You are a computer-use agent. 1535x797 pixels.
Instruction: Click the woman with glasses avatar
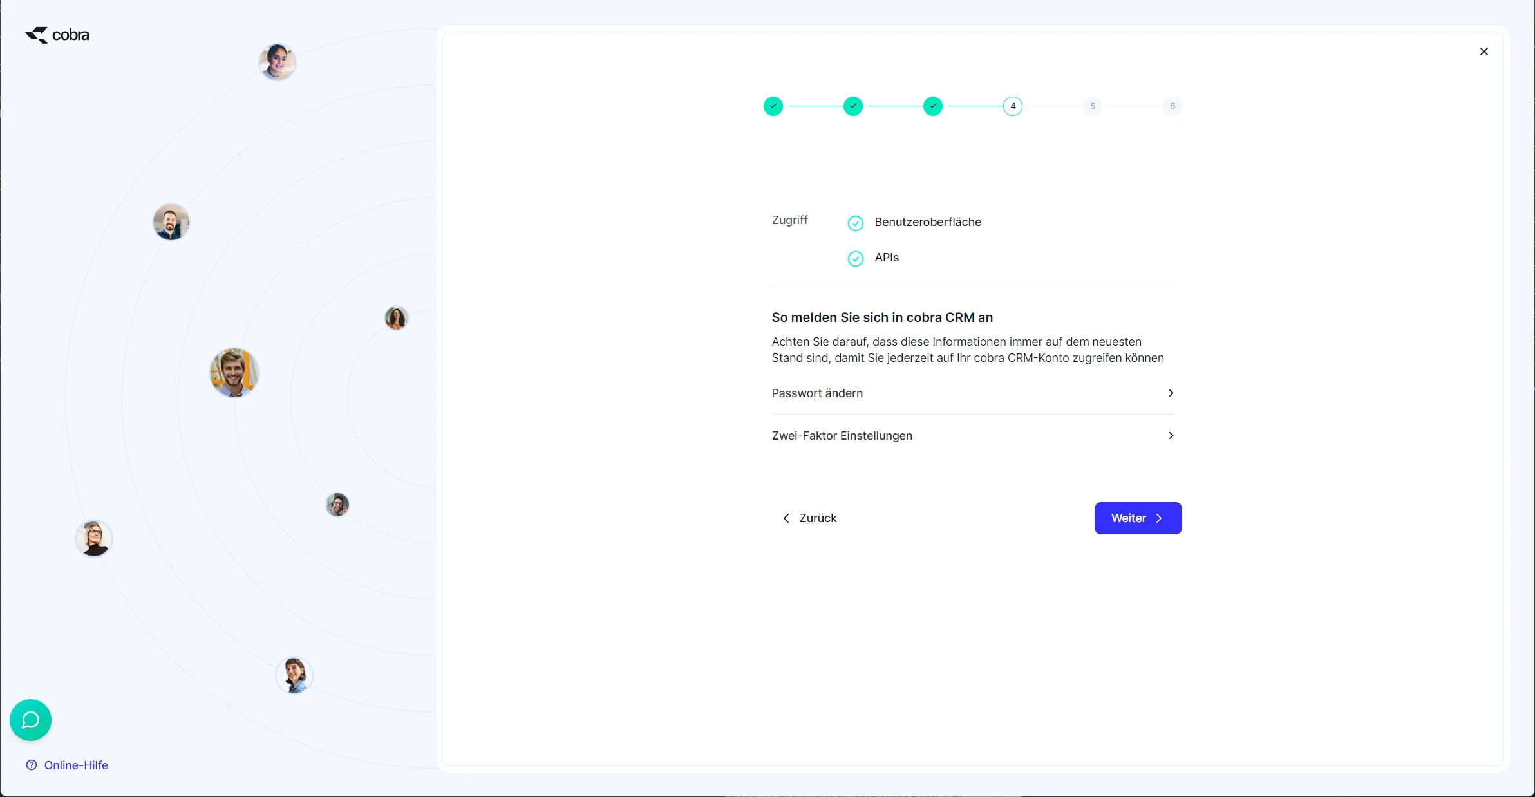94,538
